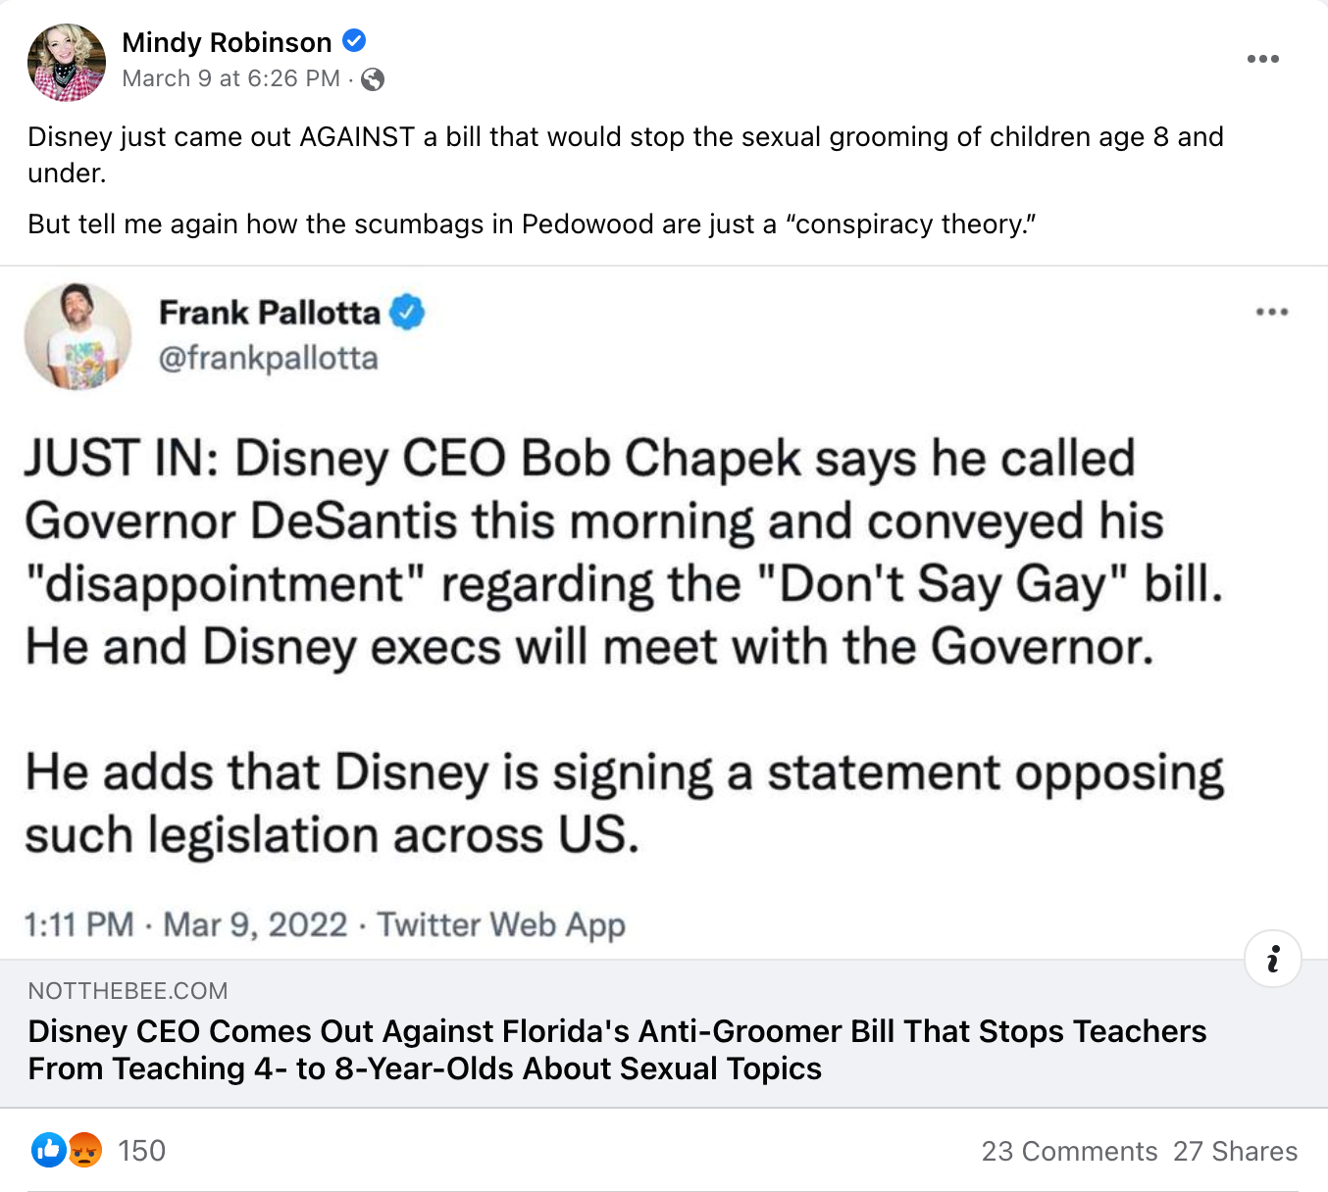Open the Disney CEO article headline
This screenshot has height=1192, width=1328.
click(617, 1049)
